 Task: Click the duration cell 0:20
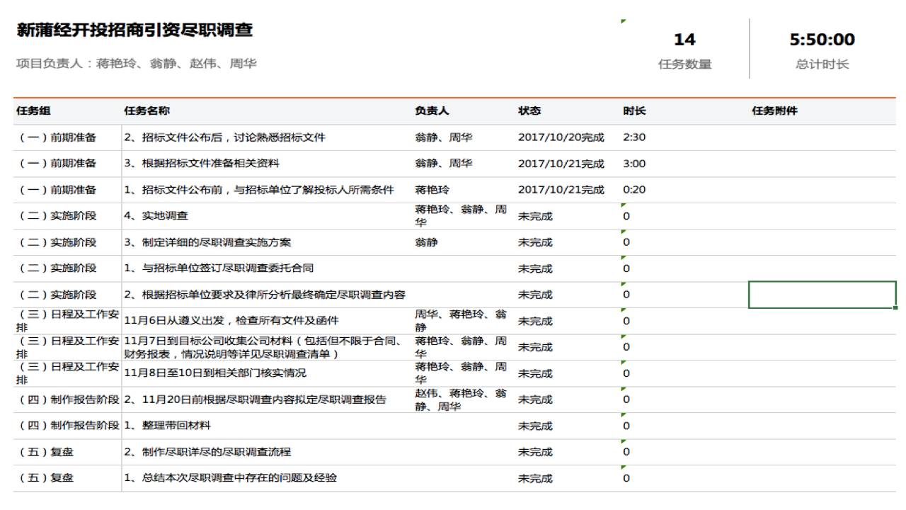(634, 190)
